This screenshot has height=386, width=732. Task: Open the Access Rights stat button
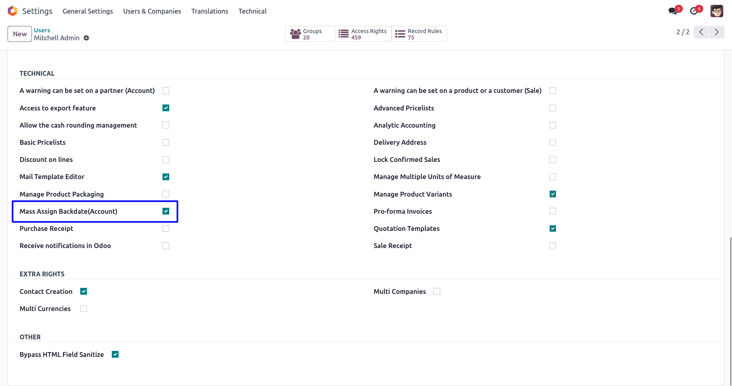[363, 34]
